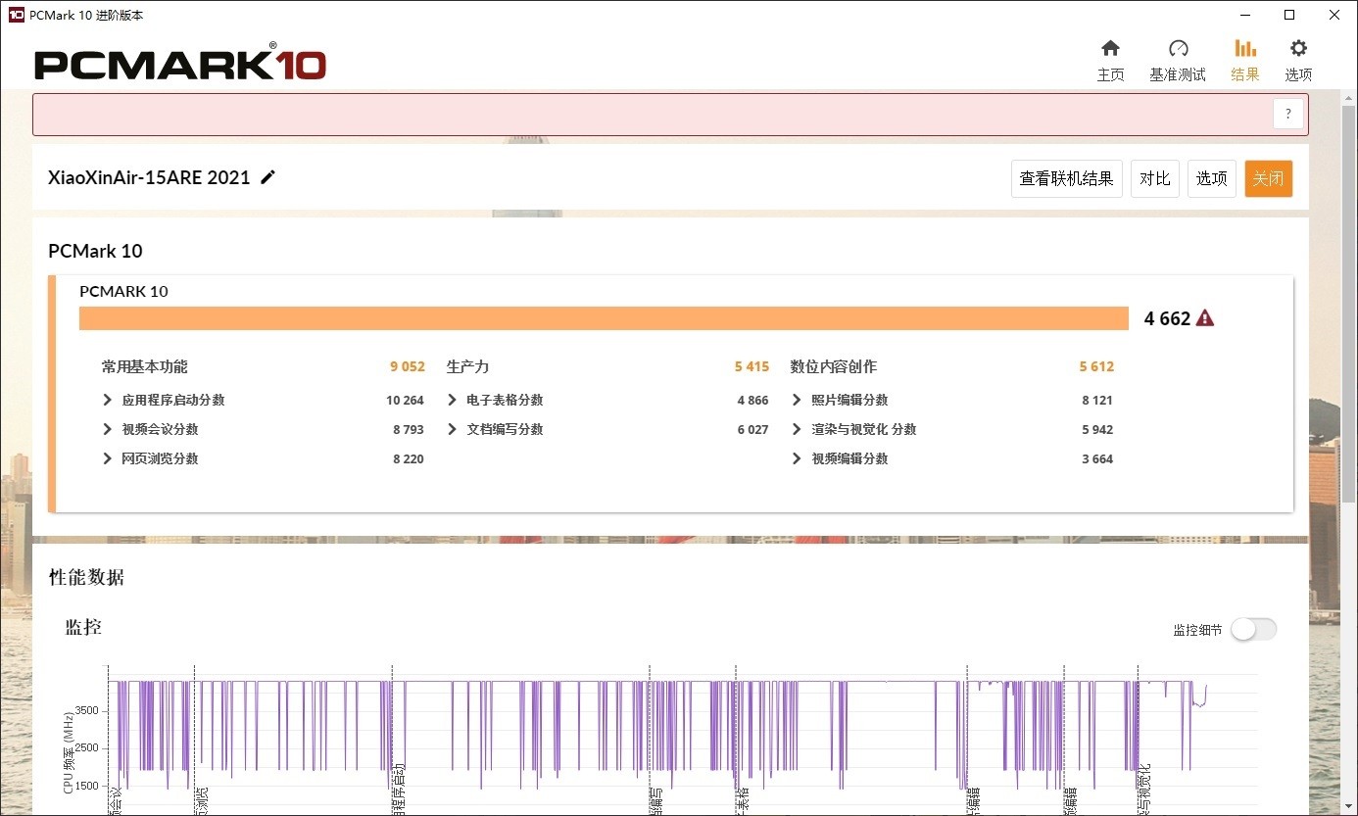Click 查看联机结果 button
This screenshot has height=816, width=1358.
1067,178
